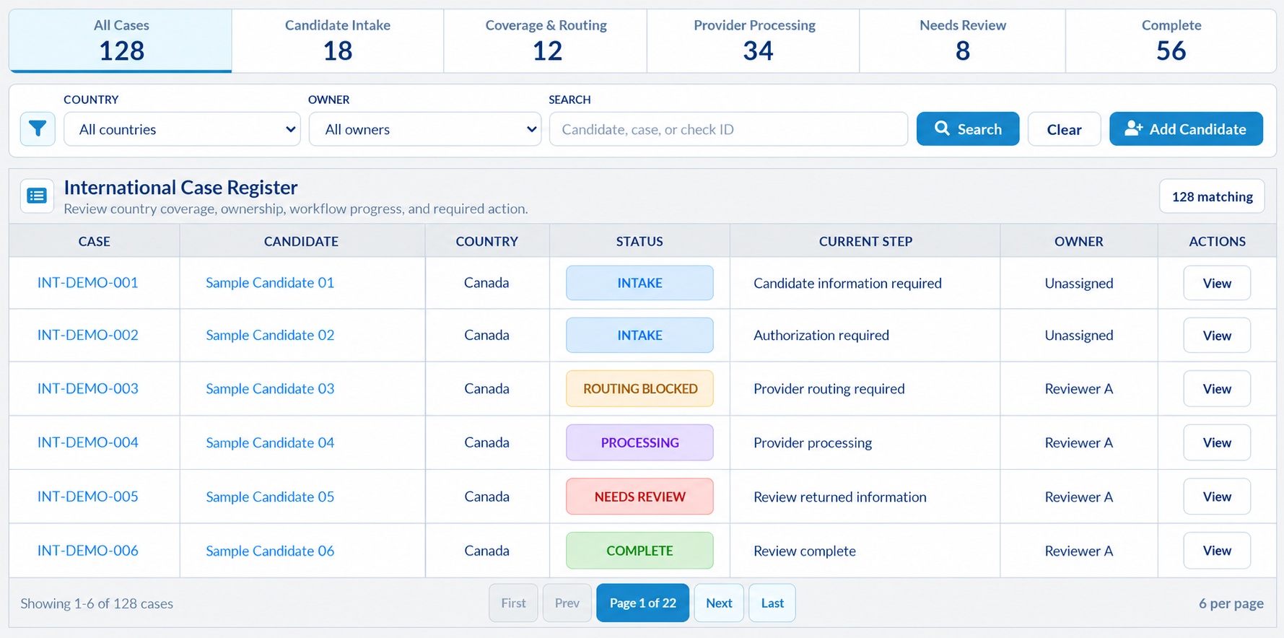Image resolution: width=1284 pixels, height=638 pixels.
Task: Click the Add Candidate button
Action: pyautogui.click(x=1186, y=129)
